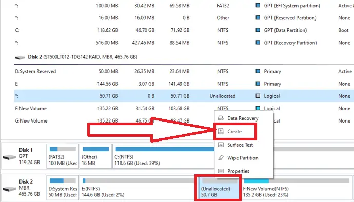The height and width of the screenshot is (202, 354).
Task: Click the Disk 1 GPT 119.24 GB label
Action: click(x=29, y=156)
